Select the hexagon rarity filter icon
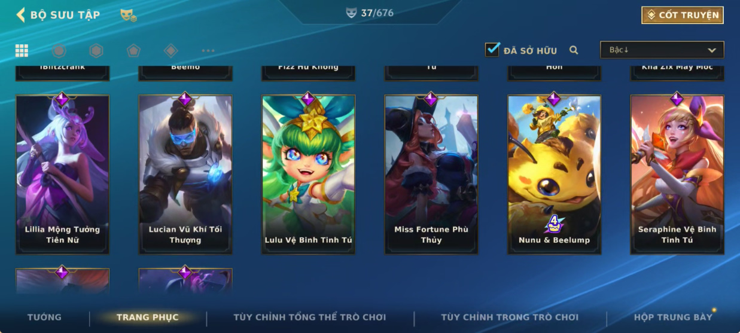The height and width of the screenshot is (333, 740). tap(96, 51)
